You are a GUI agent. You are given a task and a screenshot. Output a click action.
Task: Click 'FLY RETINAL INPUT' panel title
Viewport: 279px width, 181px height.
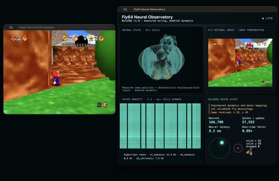236,30
